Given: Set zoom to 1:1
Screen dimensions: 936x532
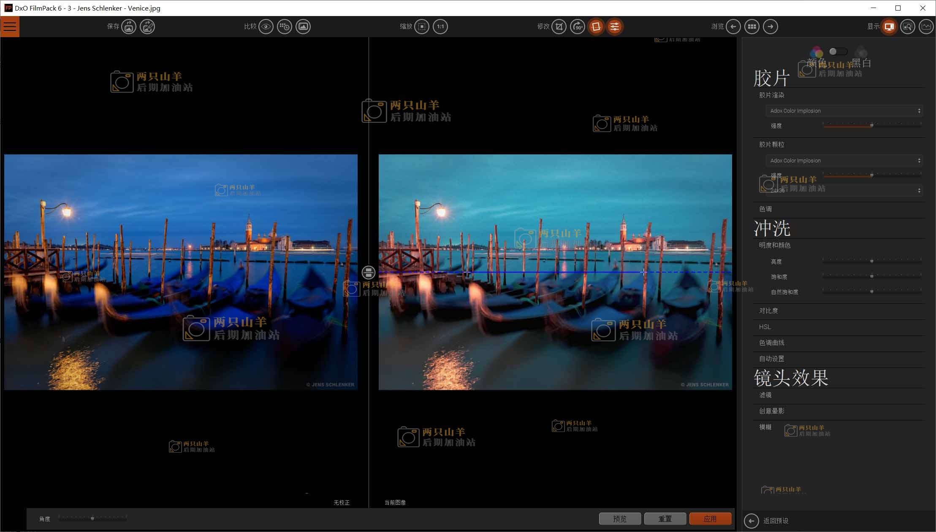Looking at the screenshot, I should coord(440,27).
